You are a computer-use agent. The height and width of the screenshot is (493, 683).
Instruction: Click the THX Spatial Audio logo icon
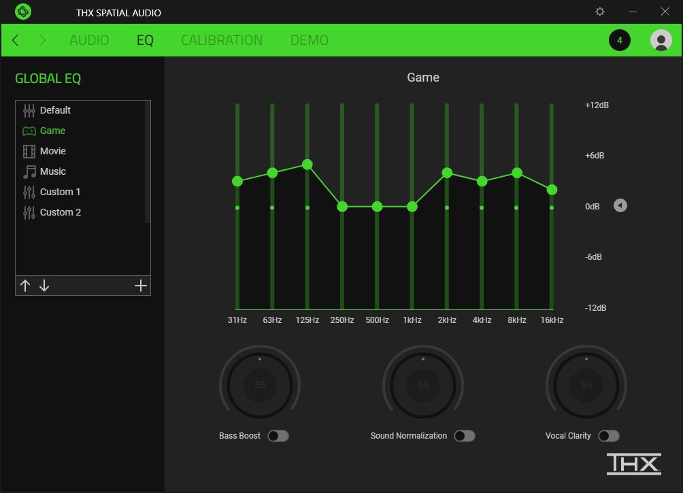(23, 12)
